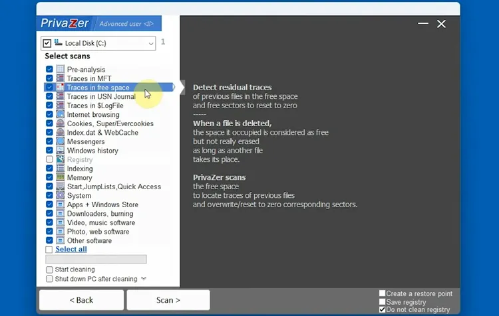Expand the Traces in free space arrow

174,87
